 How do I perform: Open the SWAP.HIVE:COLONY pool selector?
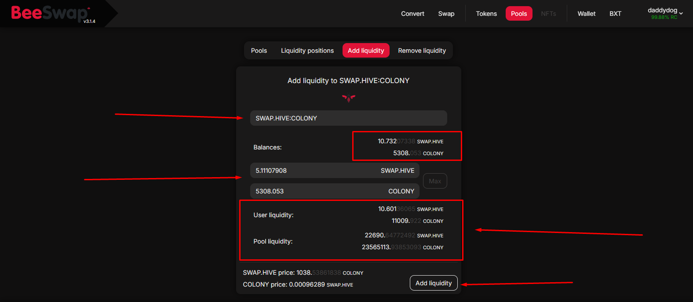pos(349,118)
